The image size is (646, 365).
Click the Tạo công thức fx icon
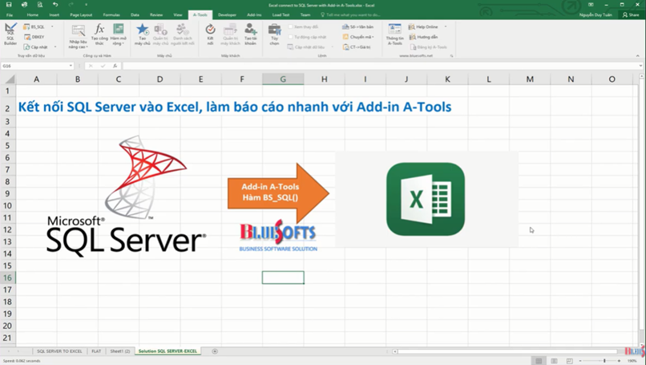[99, 34]
